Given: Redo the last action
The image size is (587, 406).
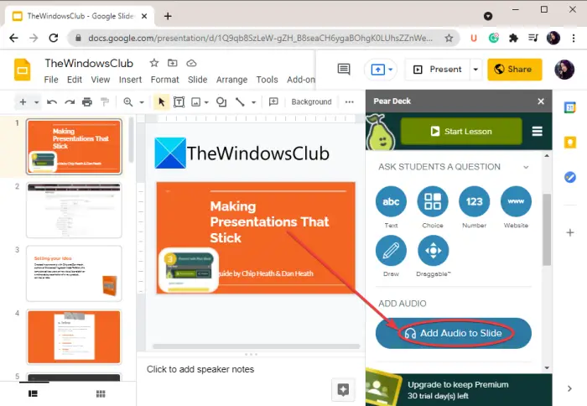Looking at the screenshot, I should 70,101.
